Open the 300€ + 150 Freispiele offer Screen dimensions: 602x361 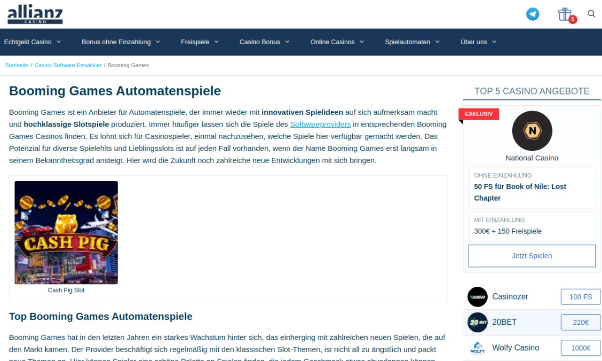point(508,231)
